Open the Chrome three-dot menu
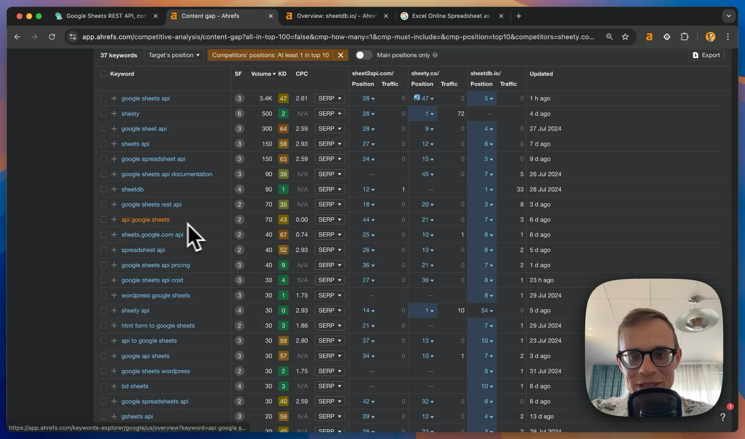The image size is (745, 439). pyautogui.click(x=728, y=37)
